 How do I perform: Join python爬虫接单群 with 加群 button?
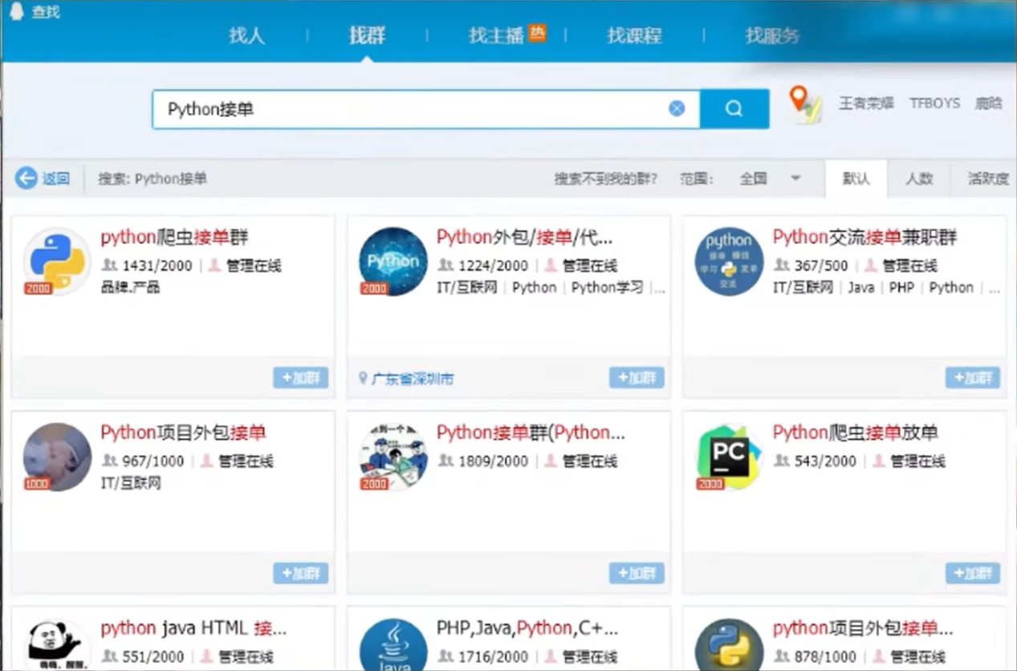click(301, 378)
